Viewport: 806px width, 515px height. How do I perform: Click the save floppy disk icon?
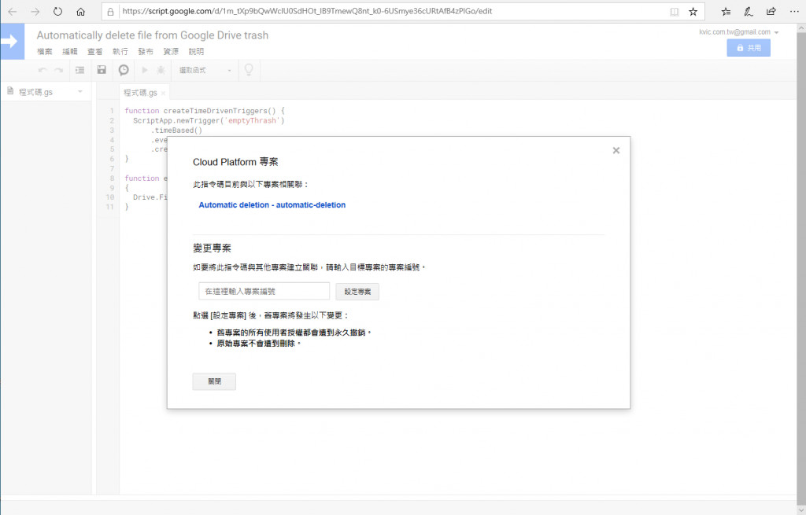pos(102,70)
